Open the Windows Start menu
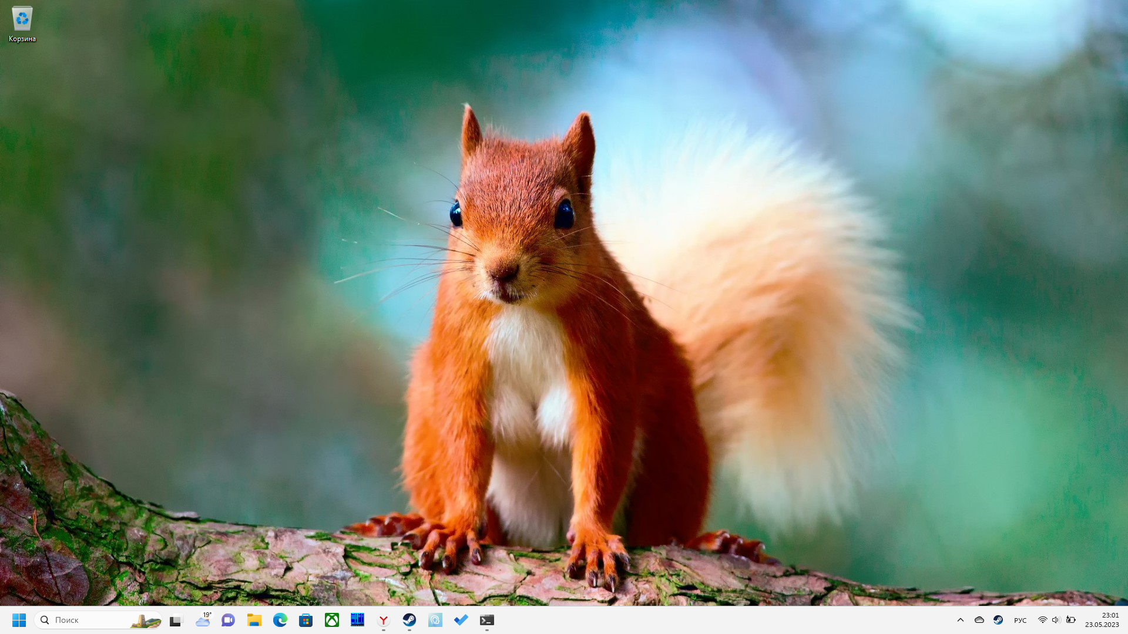 [x=19, y=620]
